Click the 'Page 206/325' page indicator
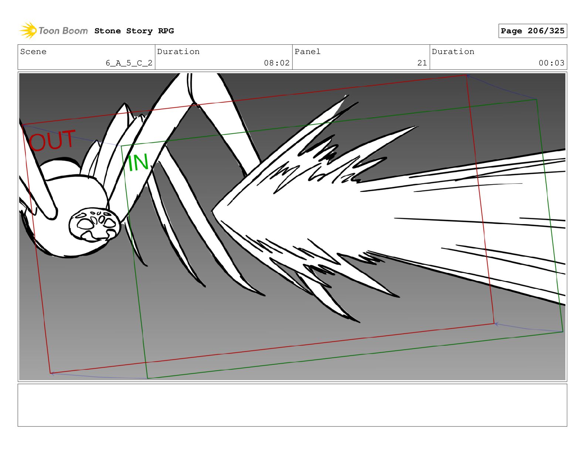Image resolution: width=585 pixels, height=453 pixels. 532,31
